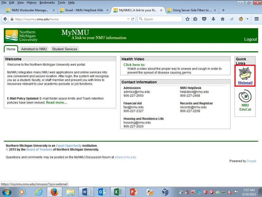Show bookmarks list icon in toolbar
The width and height of the screenshot is (262, 197).
click(195, 19)
